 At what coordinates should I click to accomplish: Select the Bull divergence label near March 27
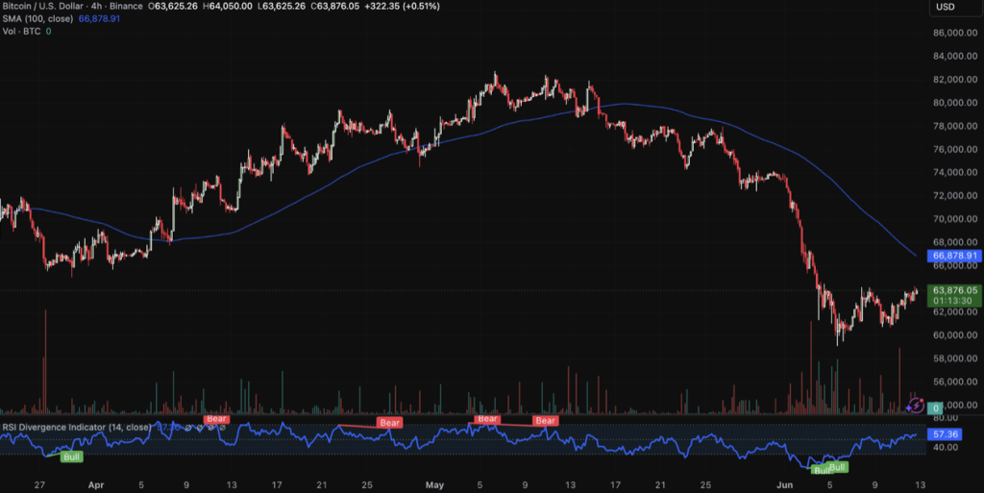[x=71, y=456]
